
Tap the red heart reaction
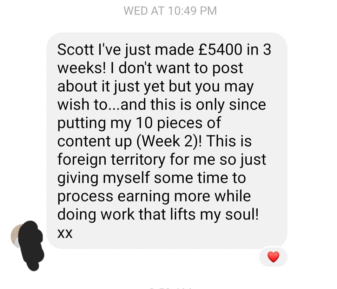point(273,257)
